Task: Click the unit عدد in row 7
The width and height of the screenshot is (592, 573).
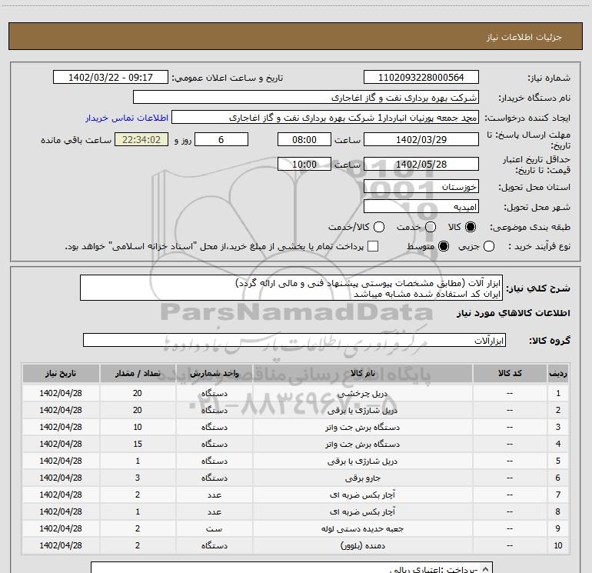Action: pos(214,495)
